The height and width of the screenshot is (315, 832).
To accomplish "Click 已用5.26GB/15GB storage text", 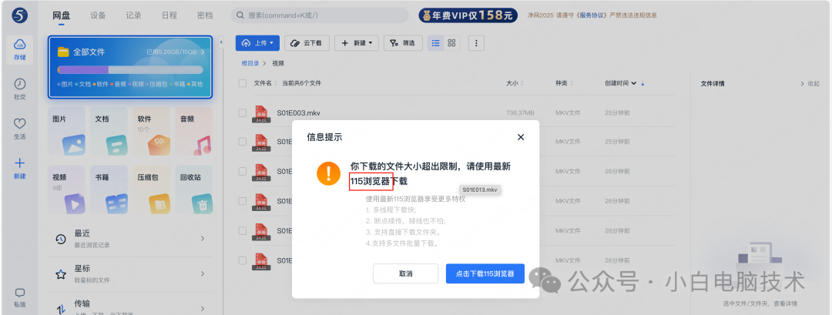I will point(172,52).
